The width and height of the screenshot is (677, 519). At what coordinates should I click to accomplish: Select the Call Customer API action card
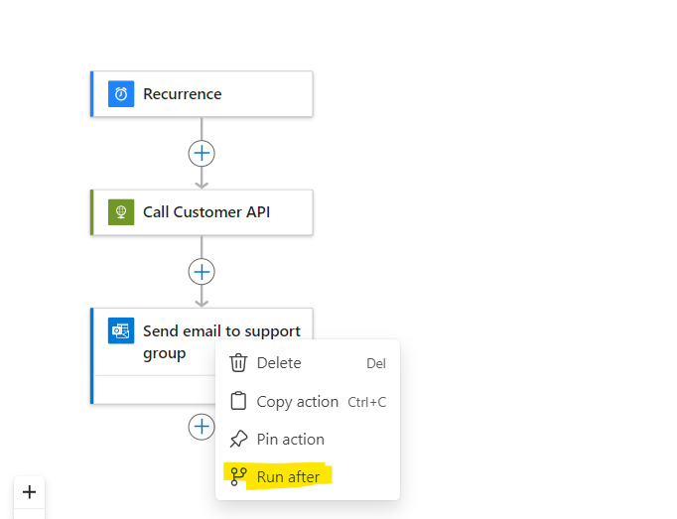click(x=202, y=212)
